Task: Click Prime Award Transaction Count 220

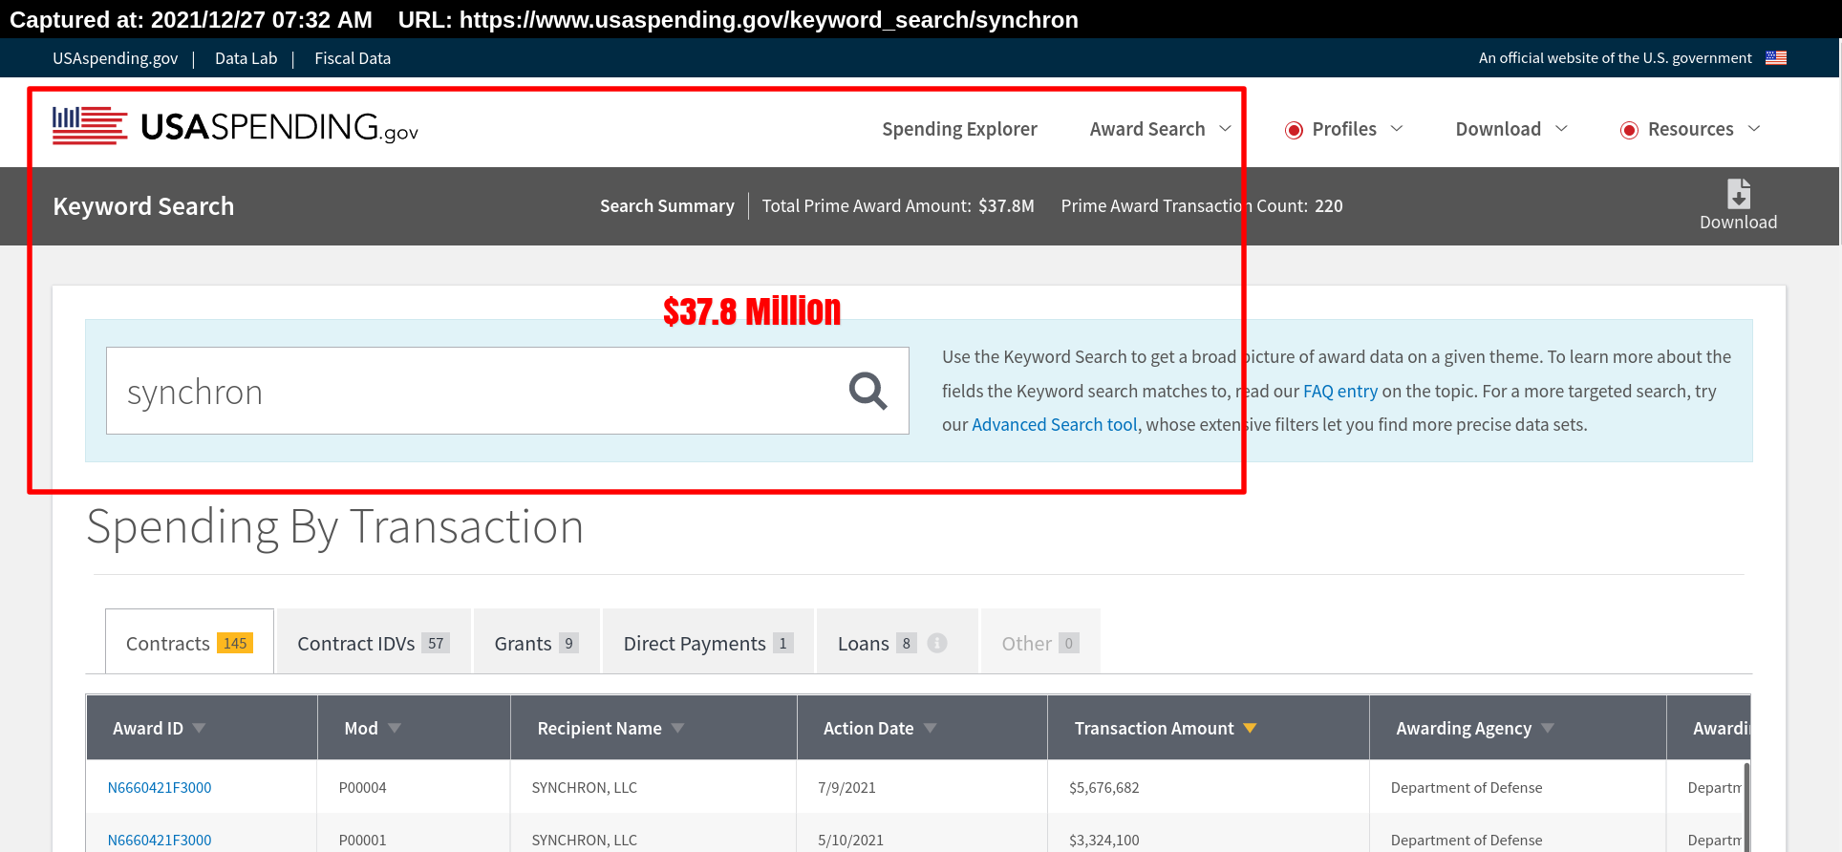Action: point(1202,205)
